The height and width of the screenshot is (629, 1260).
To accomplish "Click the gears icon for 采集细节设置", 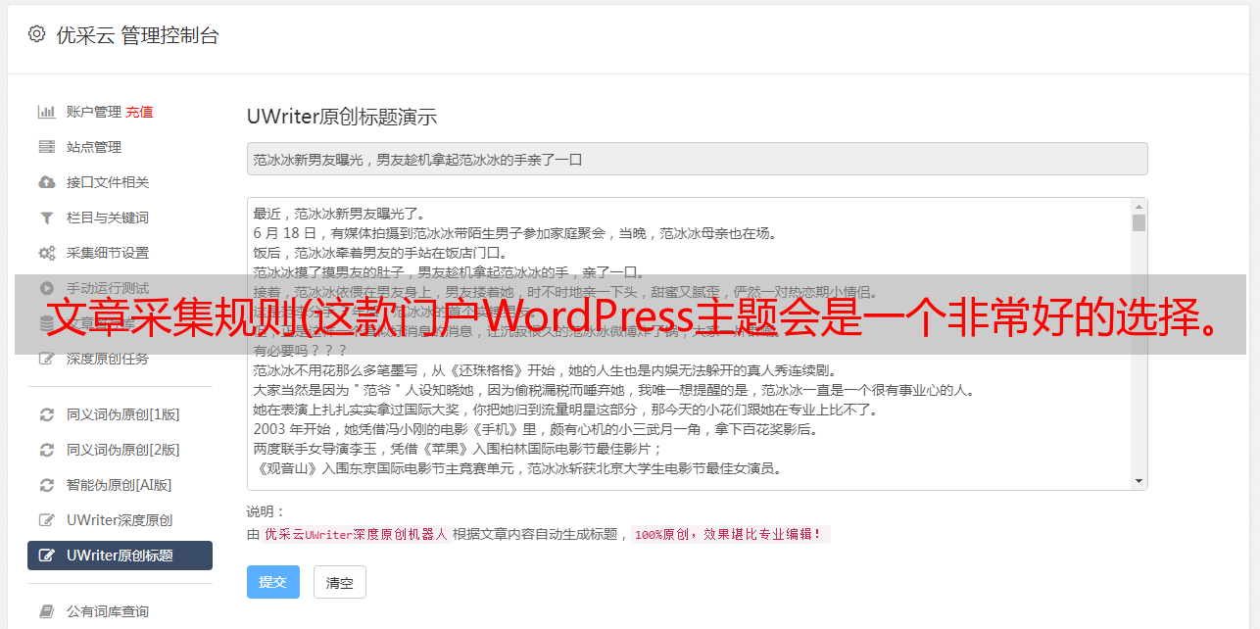I will click(x=46, y=253).
